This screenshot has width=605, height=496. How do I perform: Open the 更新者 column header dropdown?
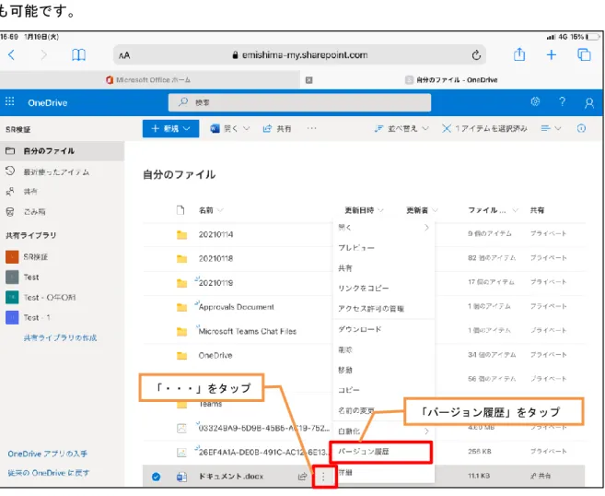[x=422, y=210]
